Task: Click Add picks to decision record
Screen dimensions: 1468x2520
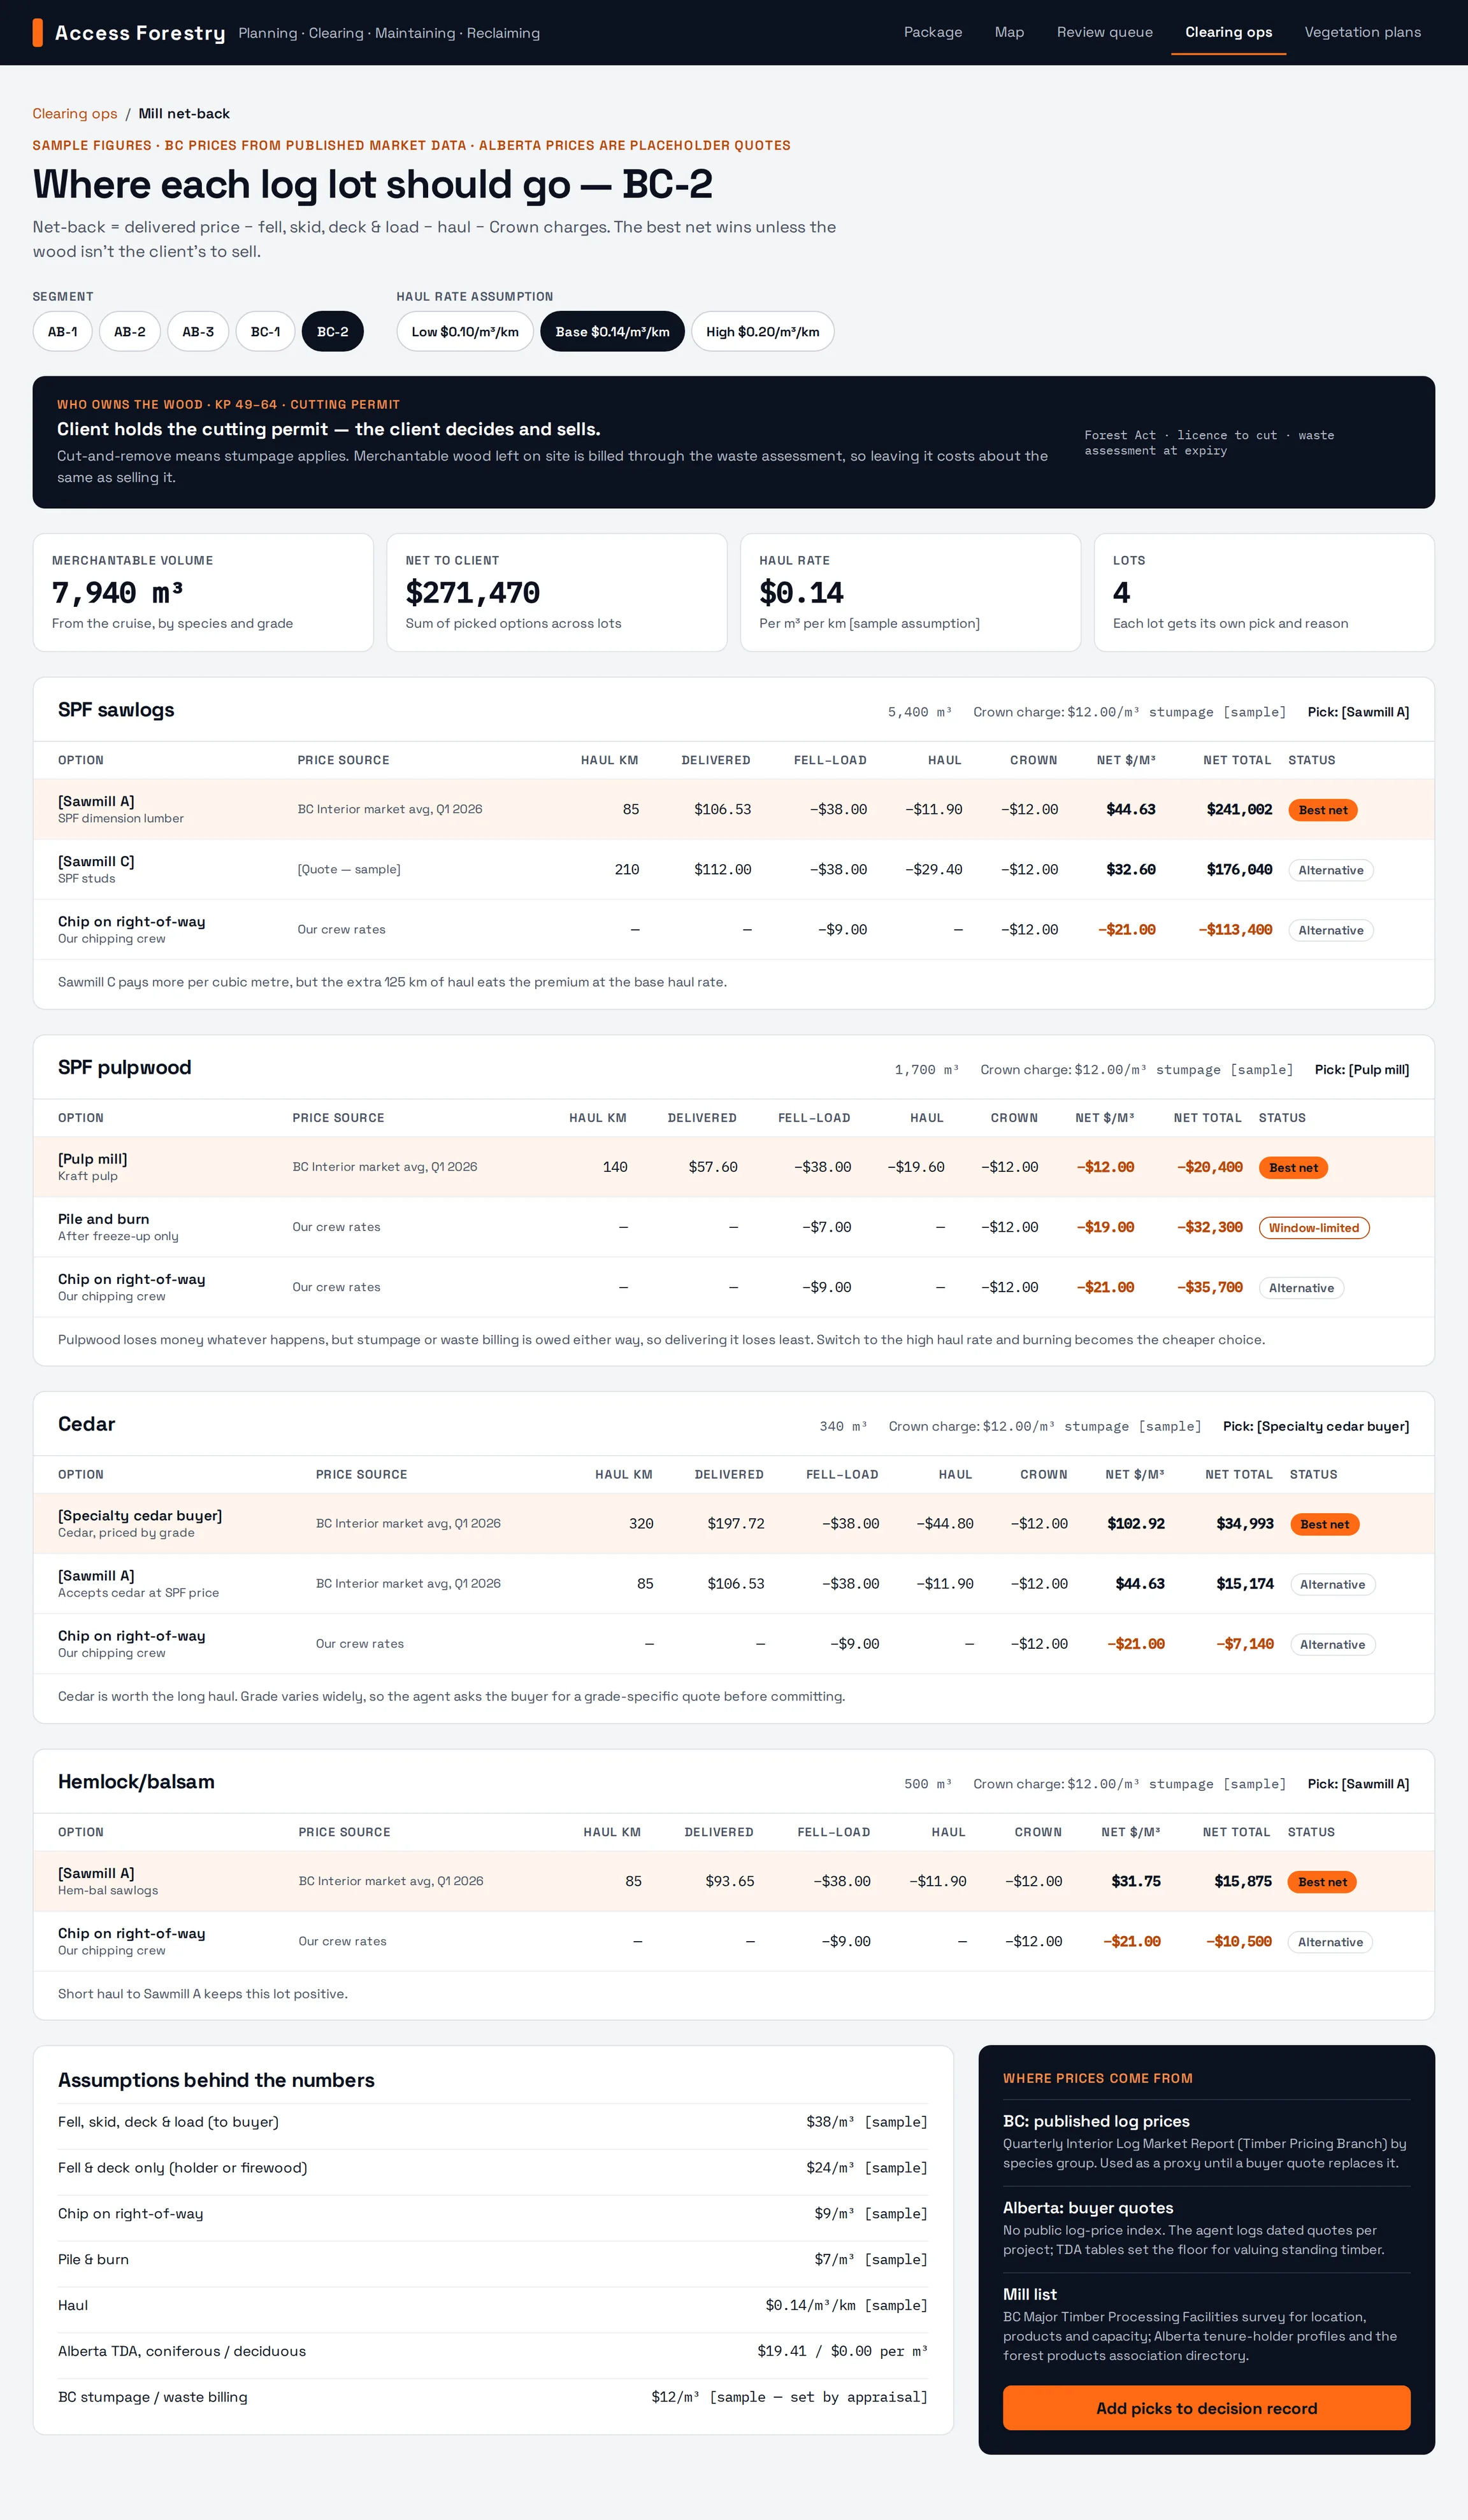Action: pyautogui.click(x=1206, y=2409)
